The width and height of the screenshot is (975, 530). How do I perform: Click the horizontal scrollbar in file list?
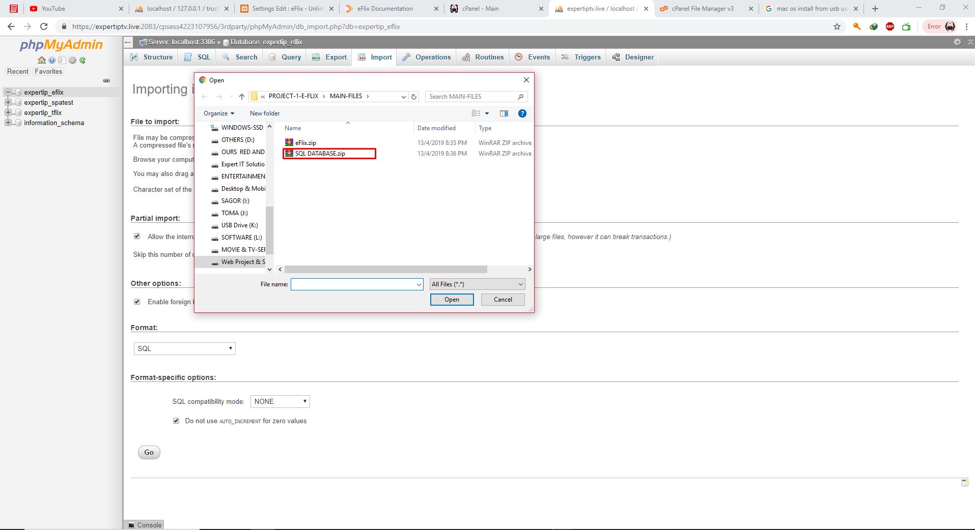(x=385, y=270)
